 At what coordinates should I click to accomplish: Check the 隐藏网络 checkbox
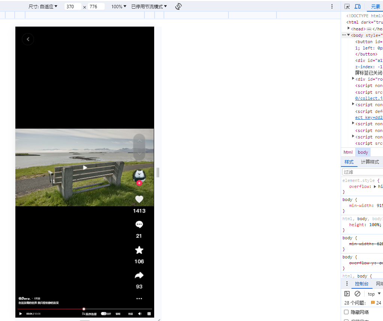(x=346, y=312)
